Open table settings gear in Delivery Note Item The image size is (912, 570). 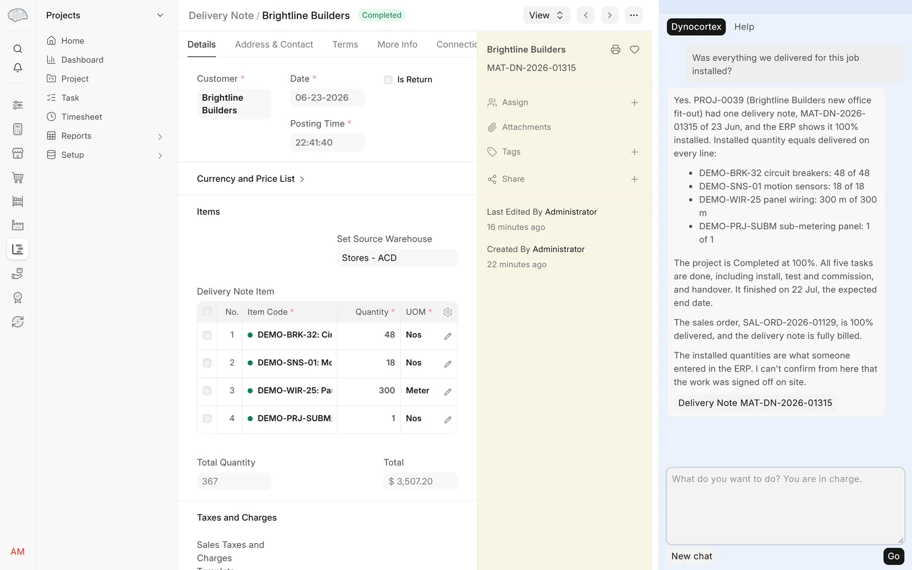[447, 312]
